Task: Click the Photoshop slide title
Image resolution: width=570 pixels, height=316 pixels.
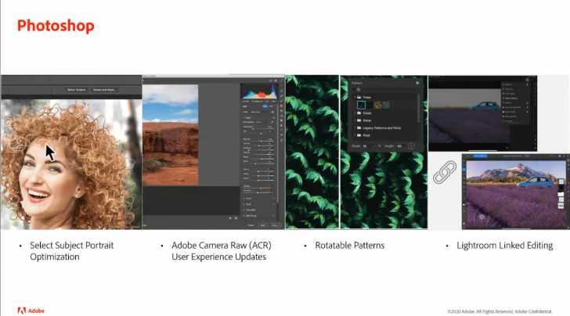Action: coord(56,26)
